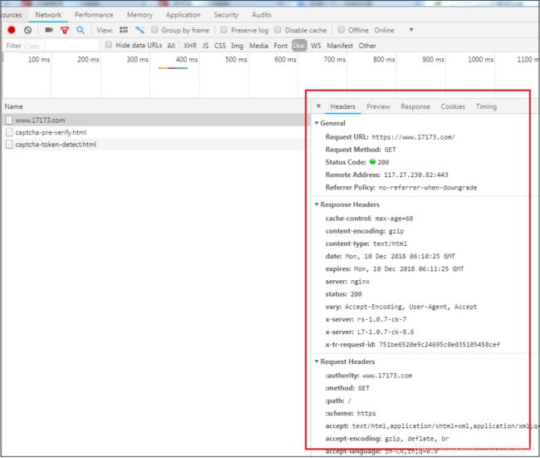
Task: Click captcha-pre-verify.html file icon
Action: pos(9,132)
